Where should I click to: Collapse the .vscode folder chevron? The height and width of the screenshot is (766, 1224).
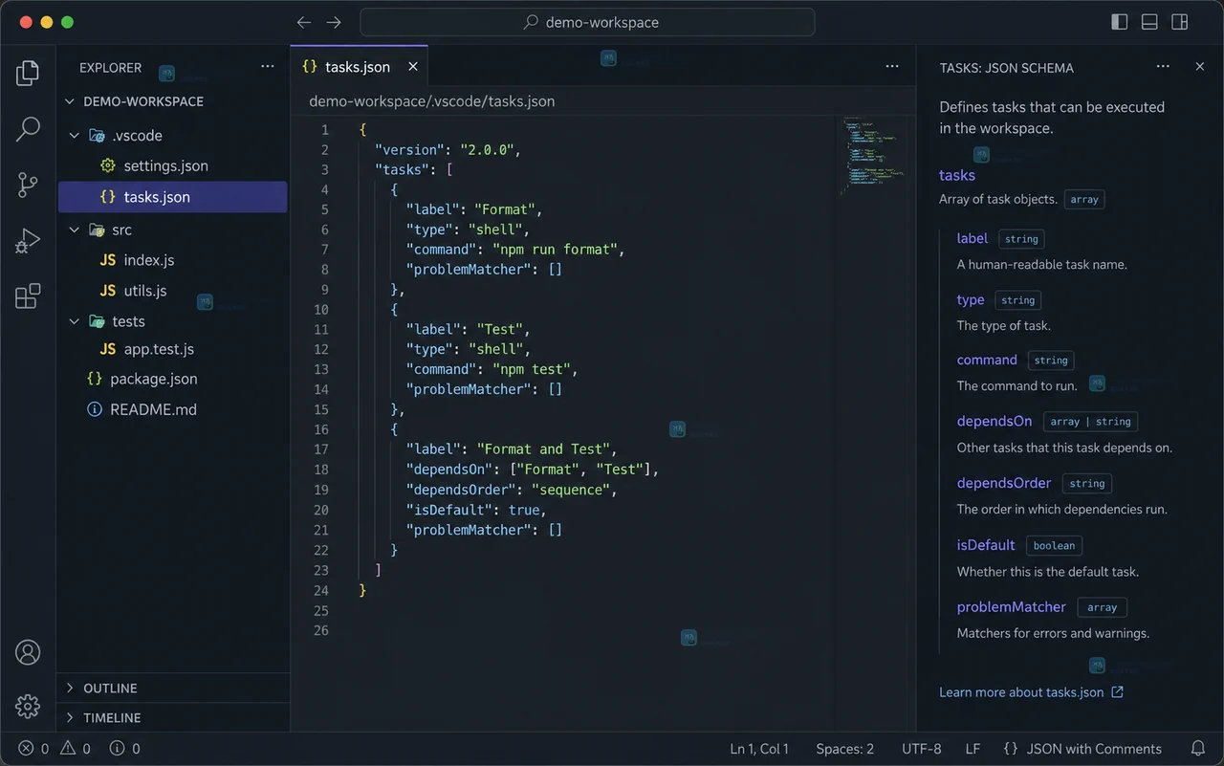(x=75, y=136)
